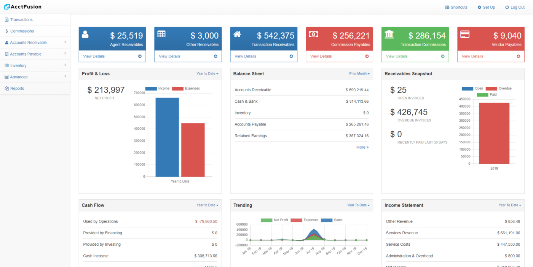Select the Transaction Receivables house icon
This screenshot has width=533, height=267.
[237, 34]
